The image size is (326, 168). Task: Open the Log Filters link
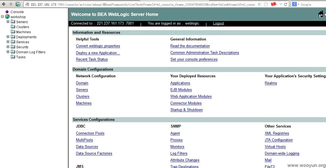coord(179,153)
